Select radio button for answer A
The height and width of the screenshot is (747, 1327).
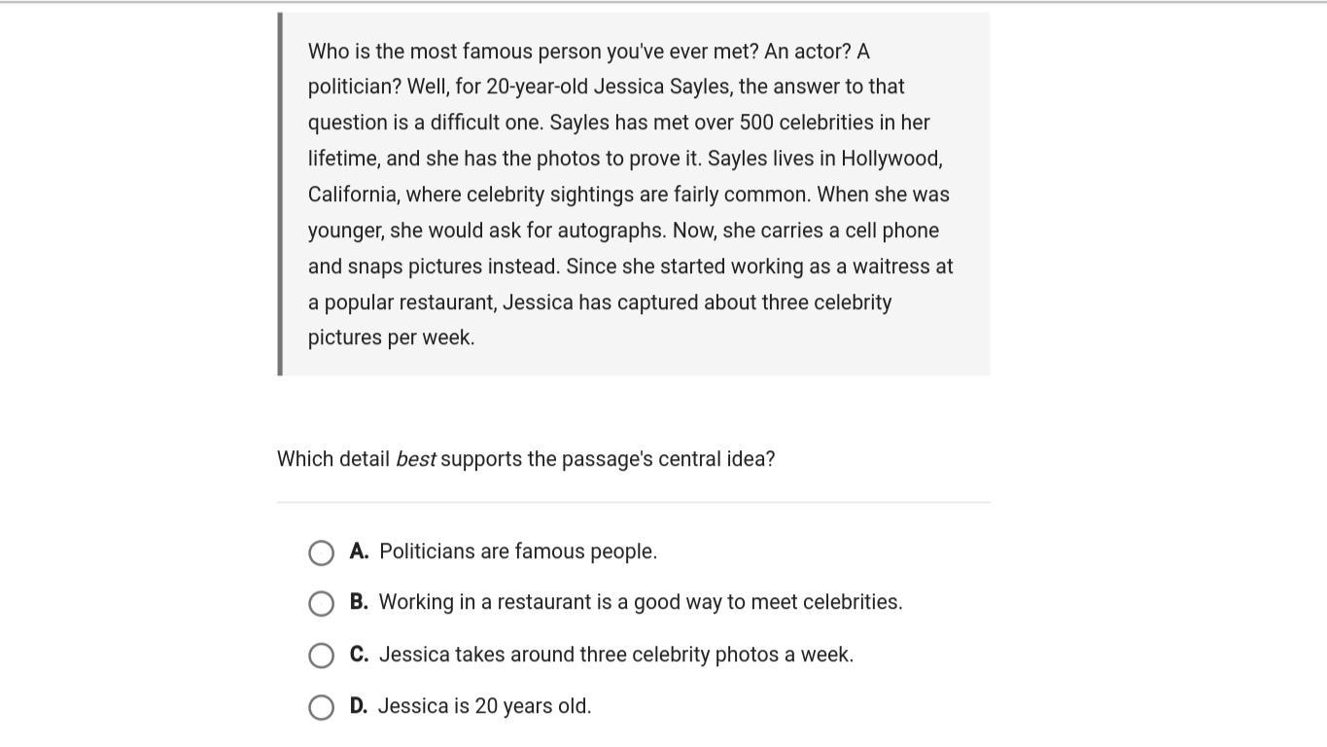pyautogui.click(x=321, y=552)
